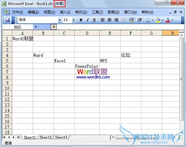The width and height of the screenshot is (186, 147).
Task: Click the Save icon in the toolbar
Action: (7, 20)
